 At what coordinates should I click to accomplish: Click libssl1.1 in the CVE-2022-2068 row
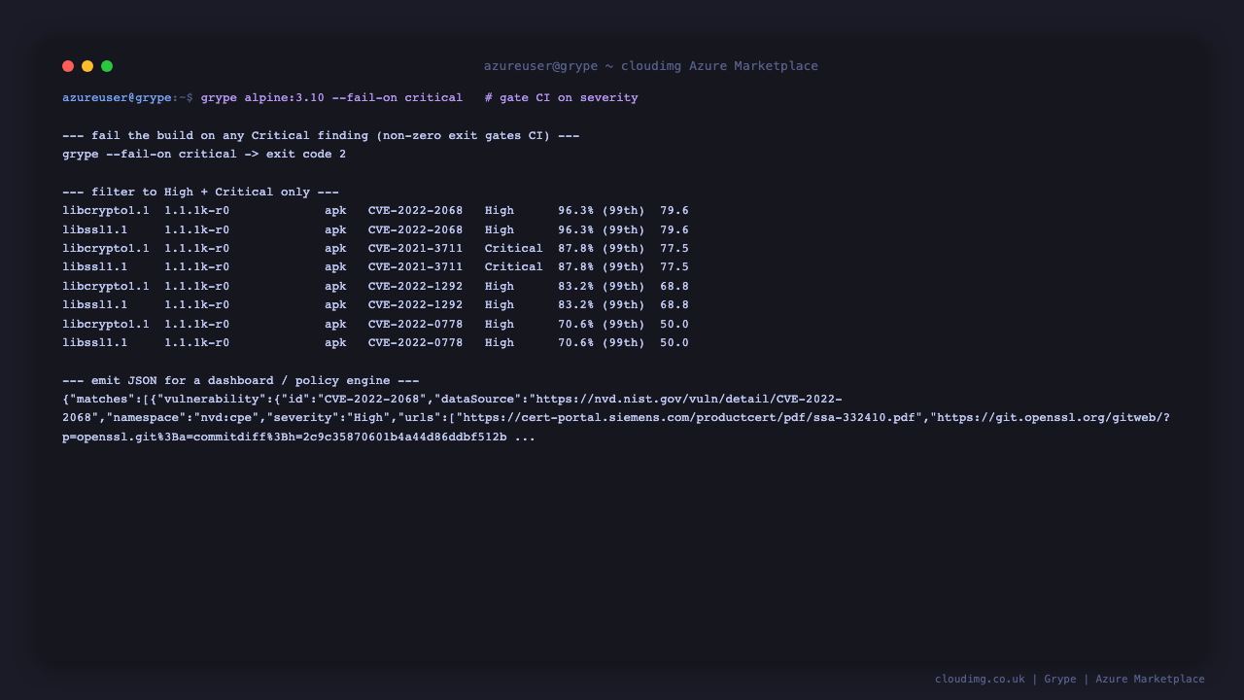coord(95,230)
